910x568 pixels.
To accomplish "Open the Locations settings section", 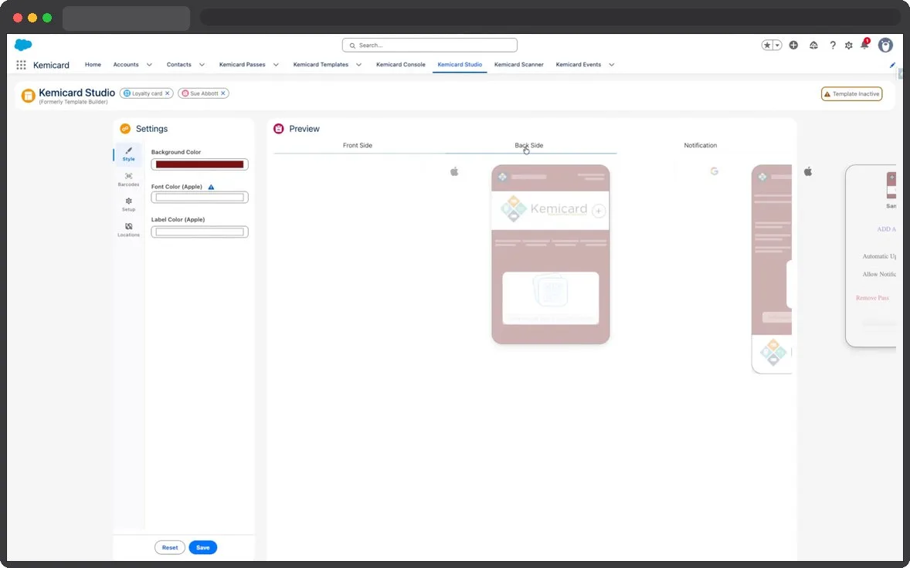I will (x=128, y=230).
